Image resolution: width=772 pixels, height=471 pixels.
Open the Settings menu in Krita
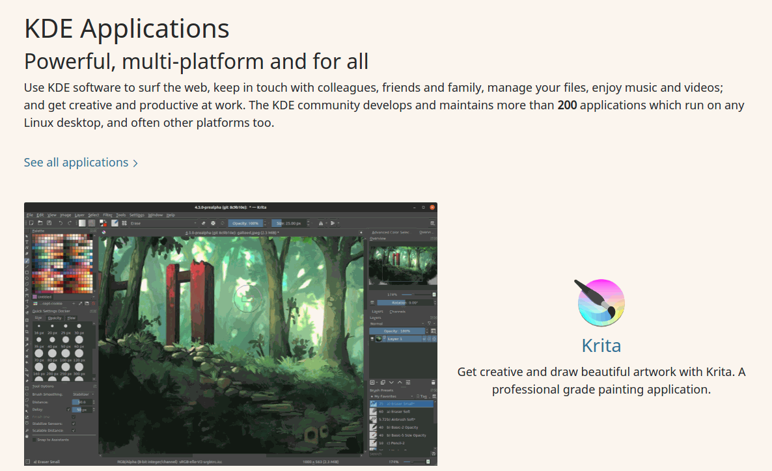[x=137, y=215]
